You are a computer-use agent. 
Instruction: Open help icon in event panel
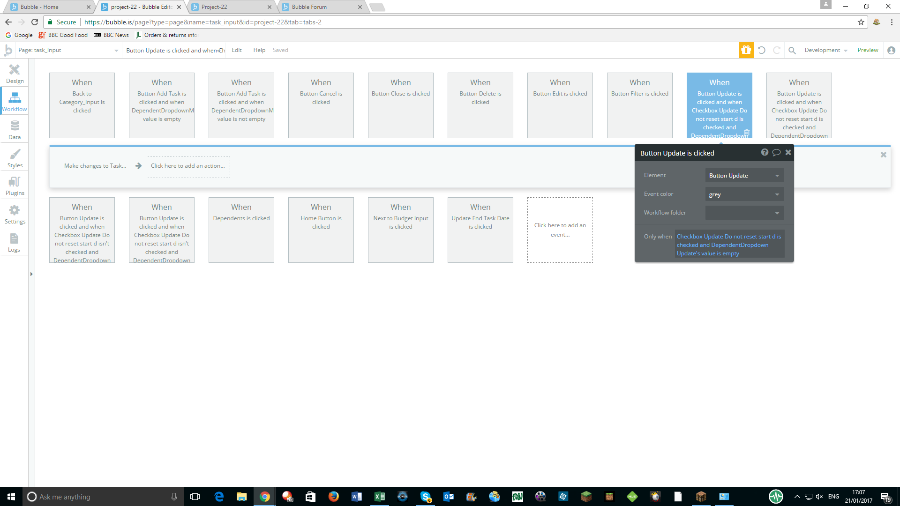tap(765, 152)
